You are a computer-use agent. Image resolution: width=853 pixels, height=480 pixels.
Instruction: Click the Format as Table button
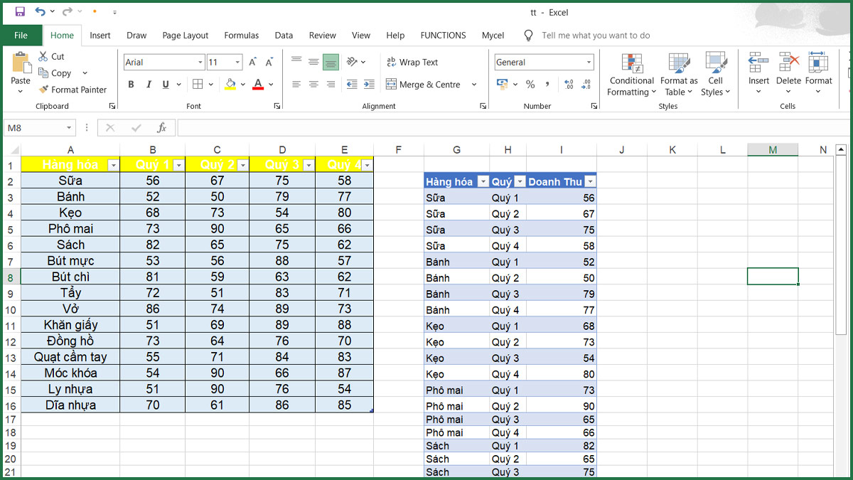click(x=678, y=75)
